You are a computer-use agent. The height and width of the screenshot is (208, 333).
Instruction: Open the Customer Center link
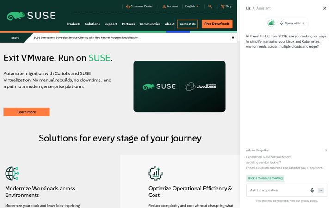pos(139,6)
